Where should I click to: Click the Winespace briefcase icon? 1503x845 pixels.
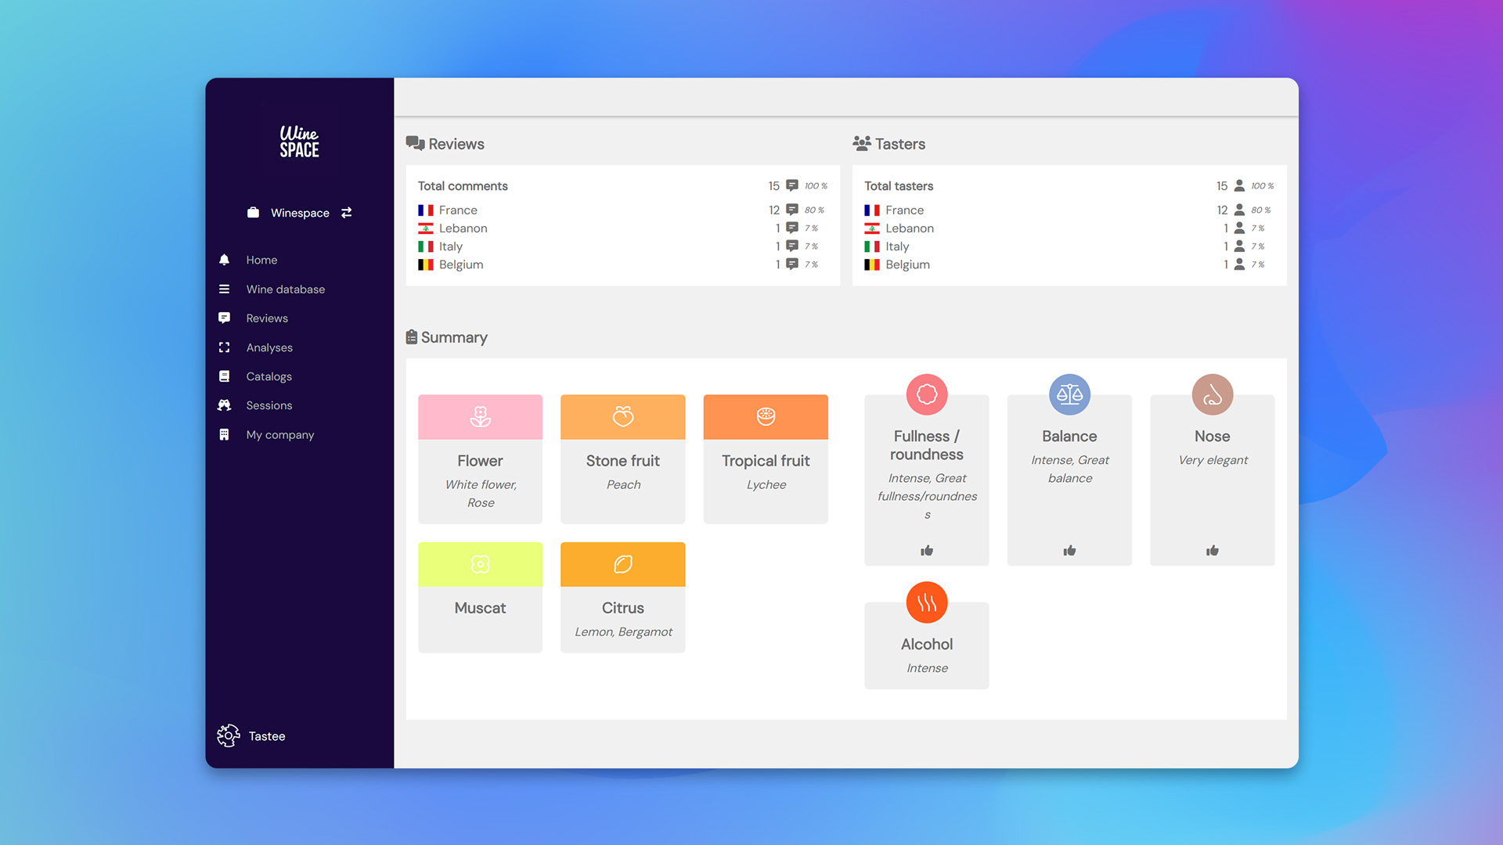click(253, 213)
